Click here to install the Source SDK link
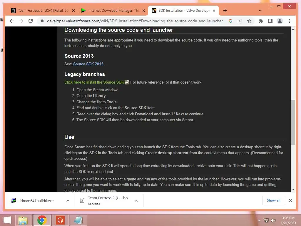301x226 pixels. (94, 82)
